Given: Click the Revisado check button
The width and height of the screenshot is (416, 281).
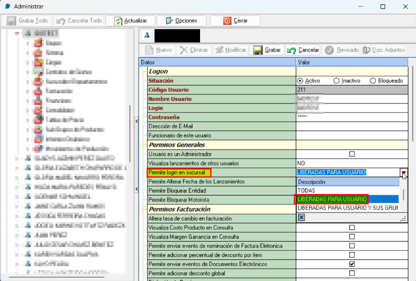Looking at the screenshot, I should point(341,50).
